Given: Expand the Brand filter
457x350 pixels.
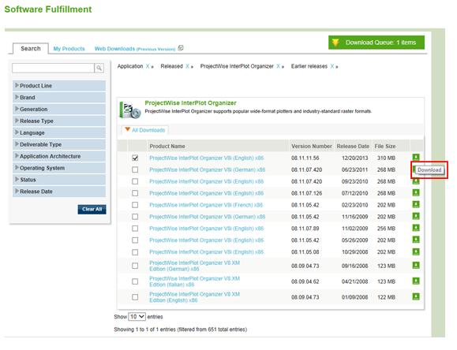Looking at the screenshot, I should click(59, 97).
